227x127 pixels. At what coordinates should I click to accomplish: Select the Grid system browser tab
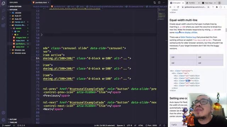(x=177, y=3)
